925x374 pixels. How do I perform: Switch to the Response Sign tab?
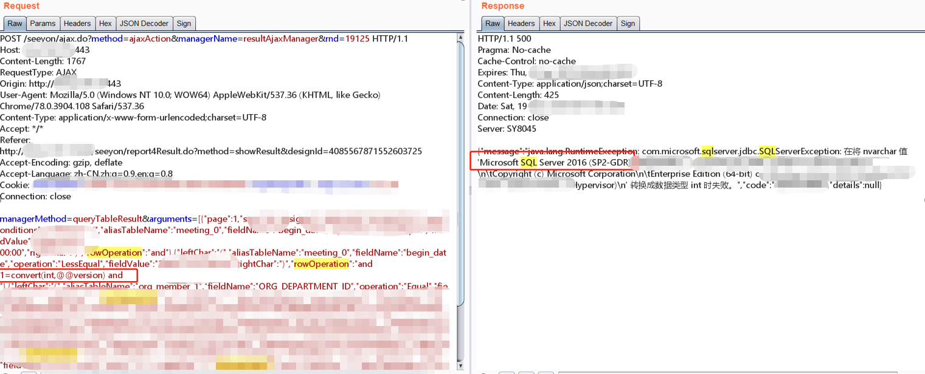click(628, 24)
